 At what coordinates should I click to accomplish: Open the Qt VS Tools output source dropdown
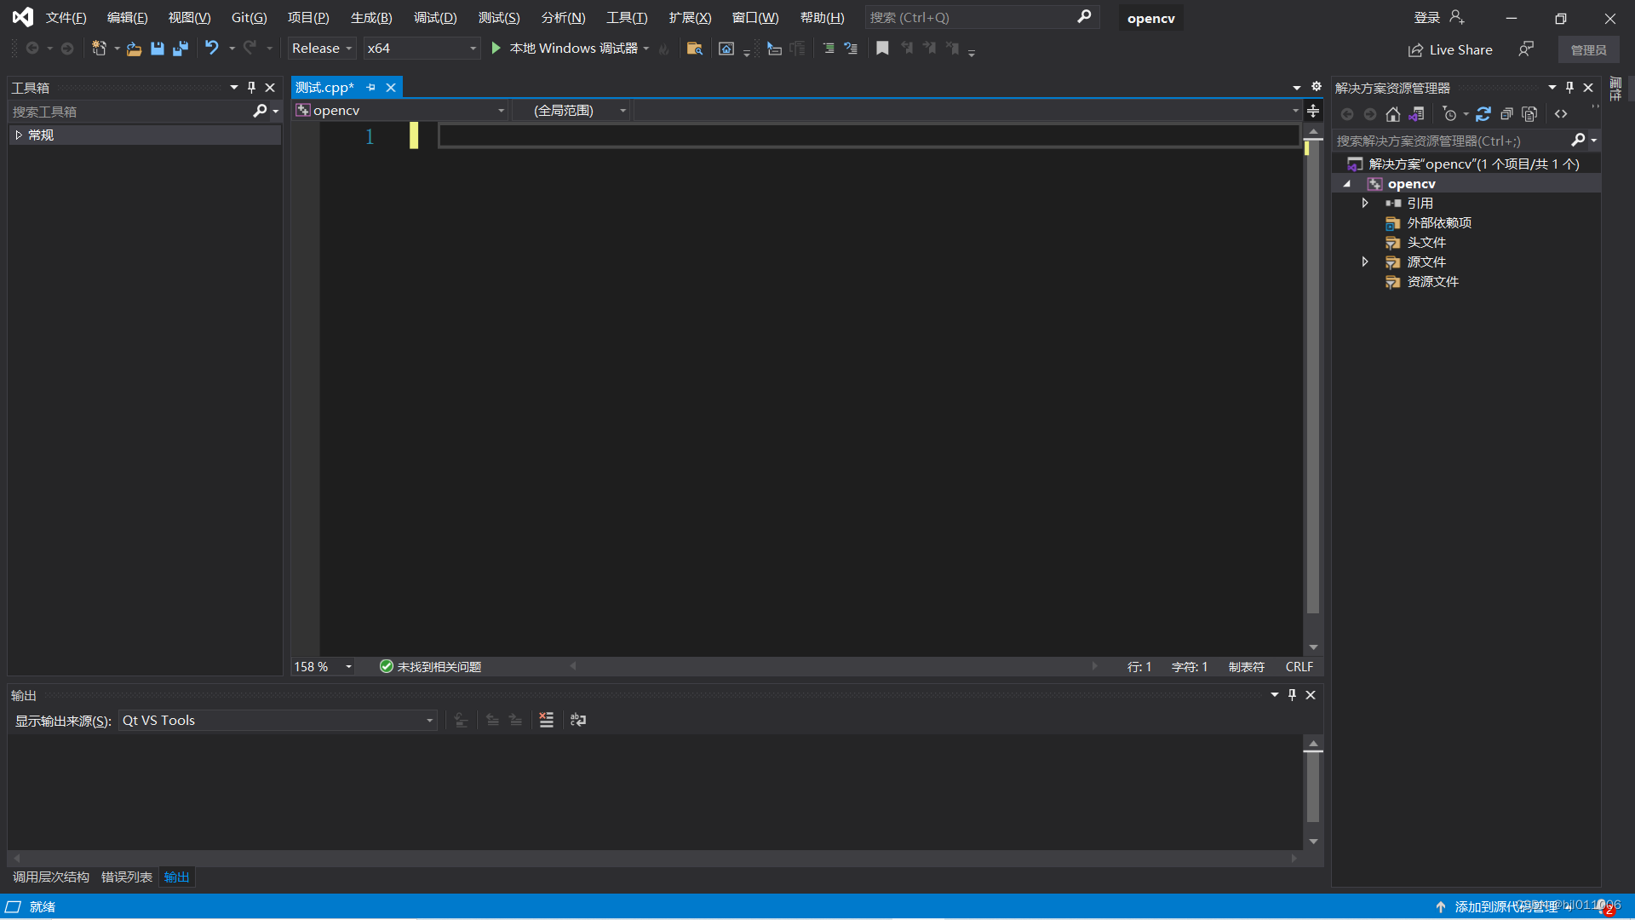click(278, 721)
